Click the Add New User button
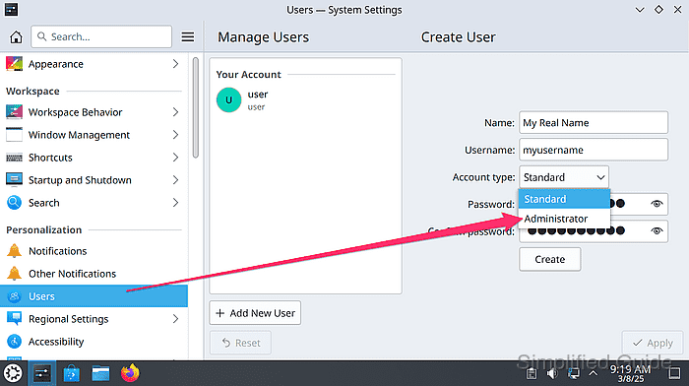 pos(255,313)
